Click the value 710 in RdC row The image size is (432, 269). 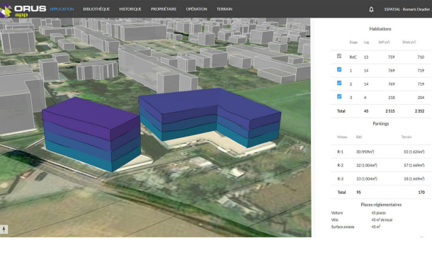(x=421, y=57)
